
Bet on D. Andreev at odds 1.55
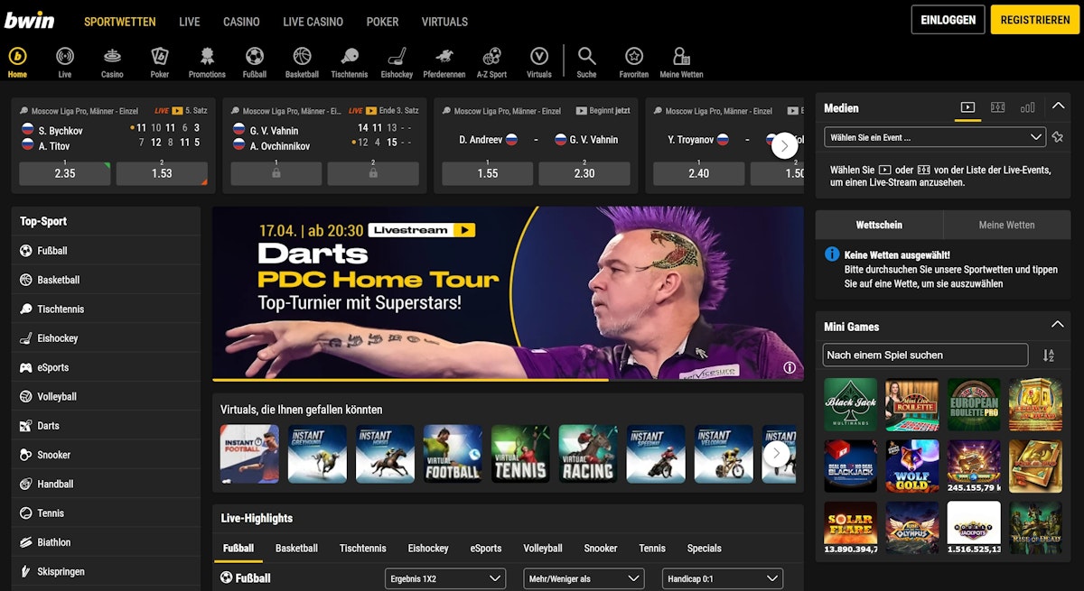tap(487, 173)
